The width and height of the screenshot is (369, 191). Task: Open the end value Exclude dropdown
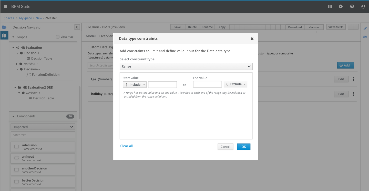235,84
